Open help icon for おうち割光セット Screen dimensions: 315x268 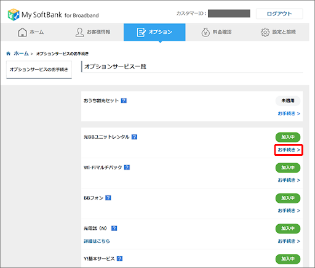click(124, 100)
